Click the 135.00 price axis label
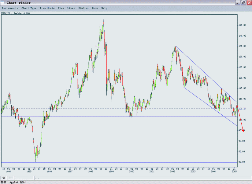Viewport: 252px width, 184px height. 242,46
